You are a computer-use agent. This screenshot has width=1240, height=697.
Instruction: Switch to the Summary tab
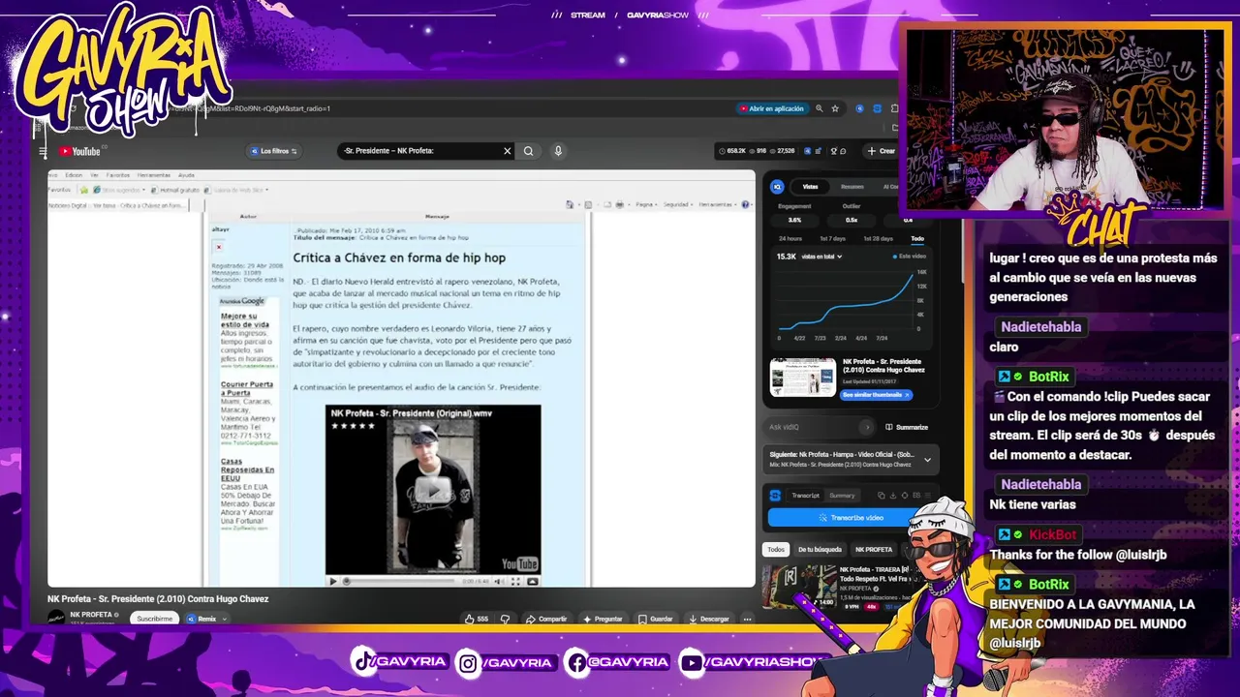842,496
